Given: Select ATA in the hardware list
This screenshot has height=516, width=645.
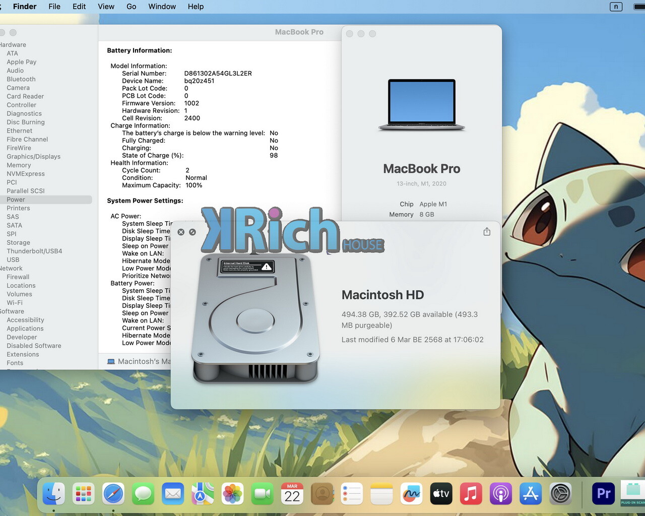Looking at the screenshot, I should (12, 53).
